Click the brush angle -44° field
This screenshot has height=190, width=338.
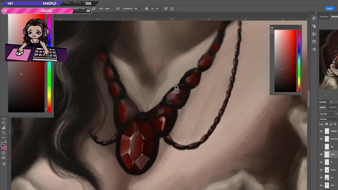157,9
